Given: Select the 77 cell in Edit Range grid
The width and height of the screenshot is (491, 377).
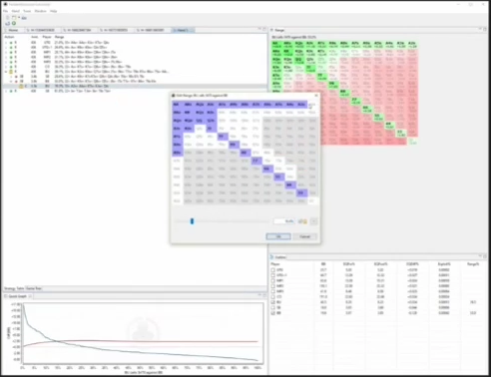Looking at the screenshot, I should (255, 161).
